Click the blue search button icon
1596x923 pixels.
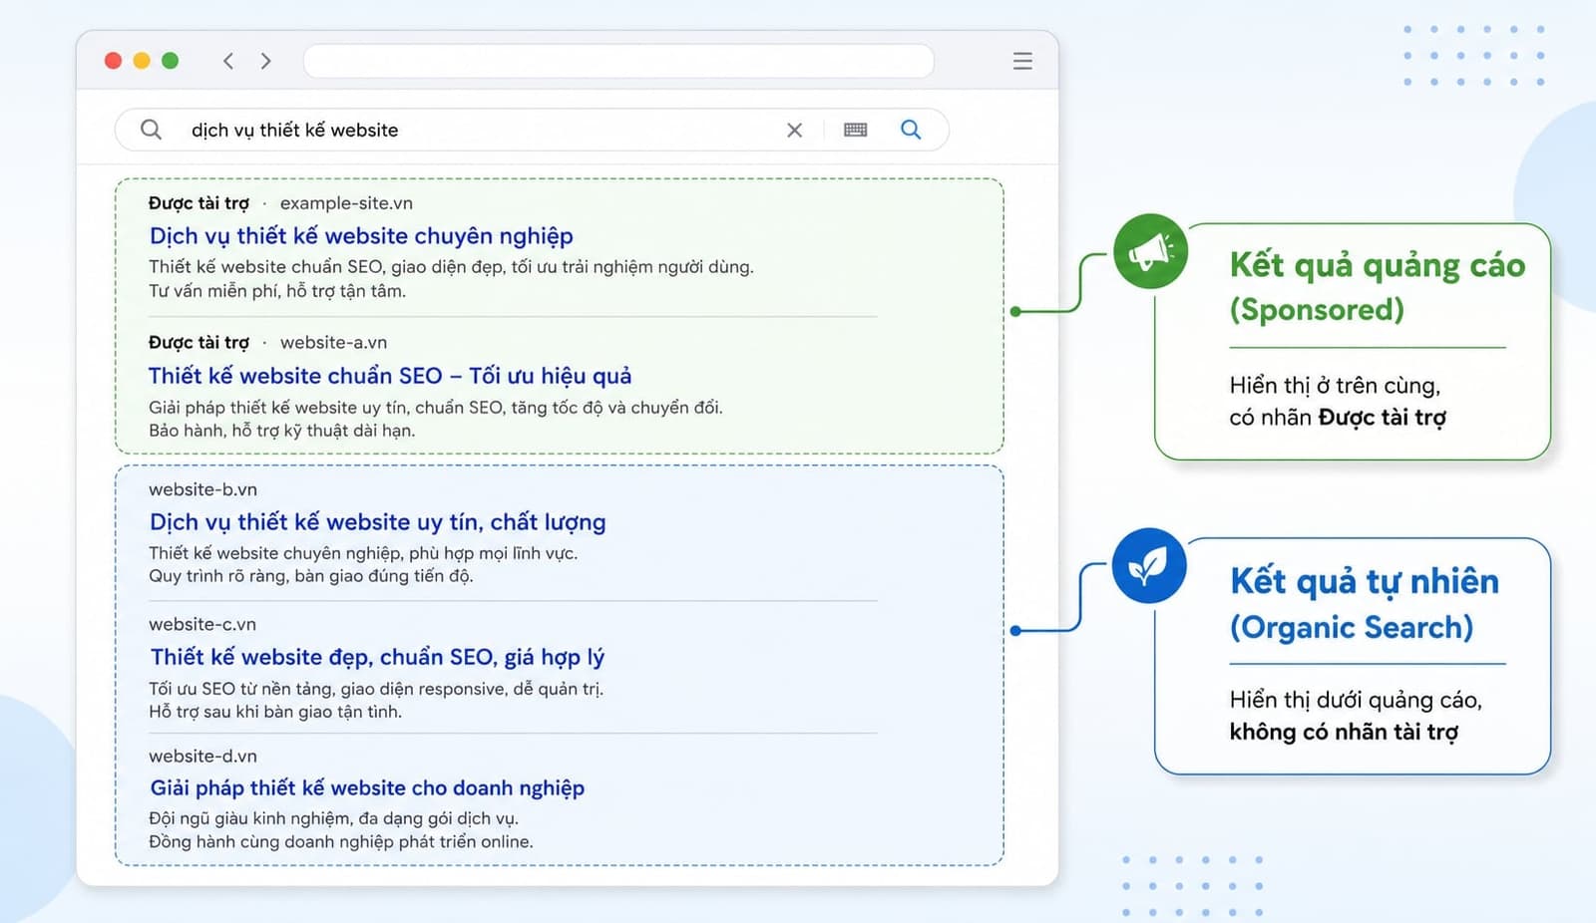coord(911,130)
